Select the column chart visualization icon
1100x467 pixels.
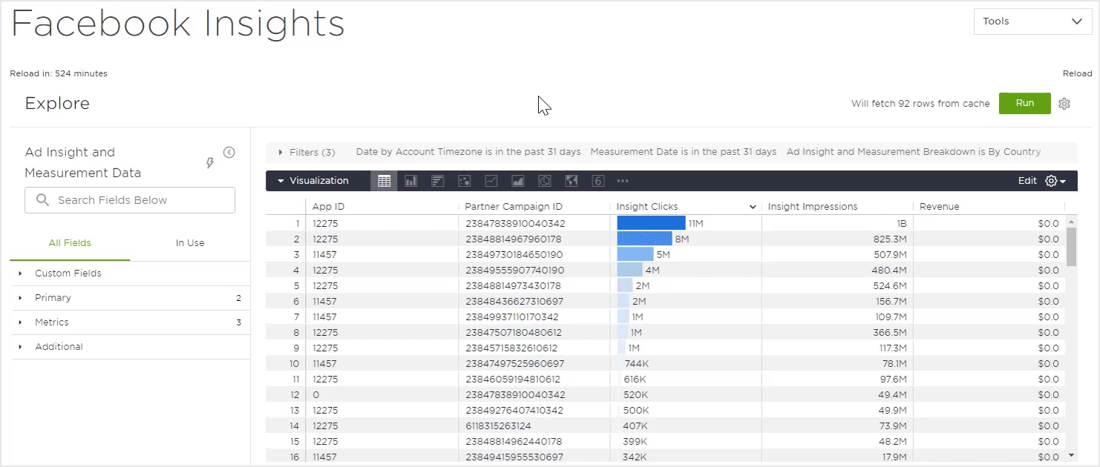pos(410,181)
